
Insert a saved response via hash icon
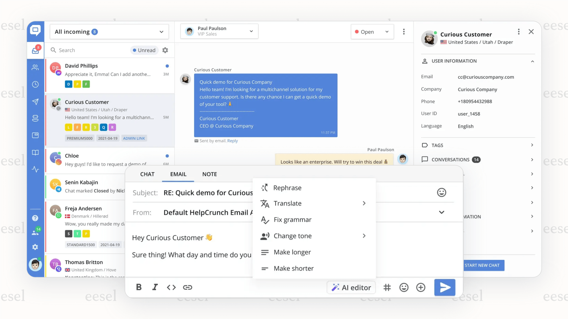pyautogui.click(x=387, y=287)
